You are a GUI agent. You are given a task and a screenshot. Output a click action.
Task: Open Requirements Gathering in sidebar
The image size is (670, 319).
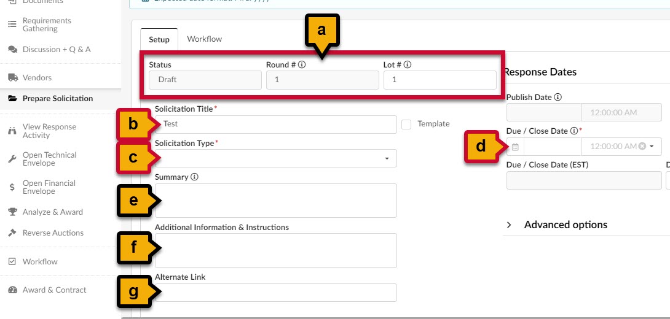[47, 25]
